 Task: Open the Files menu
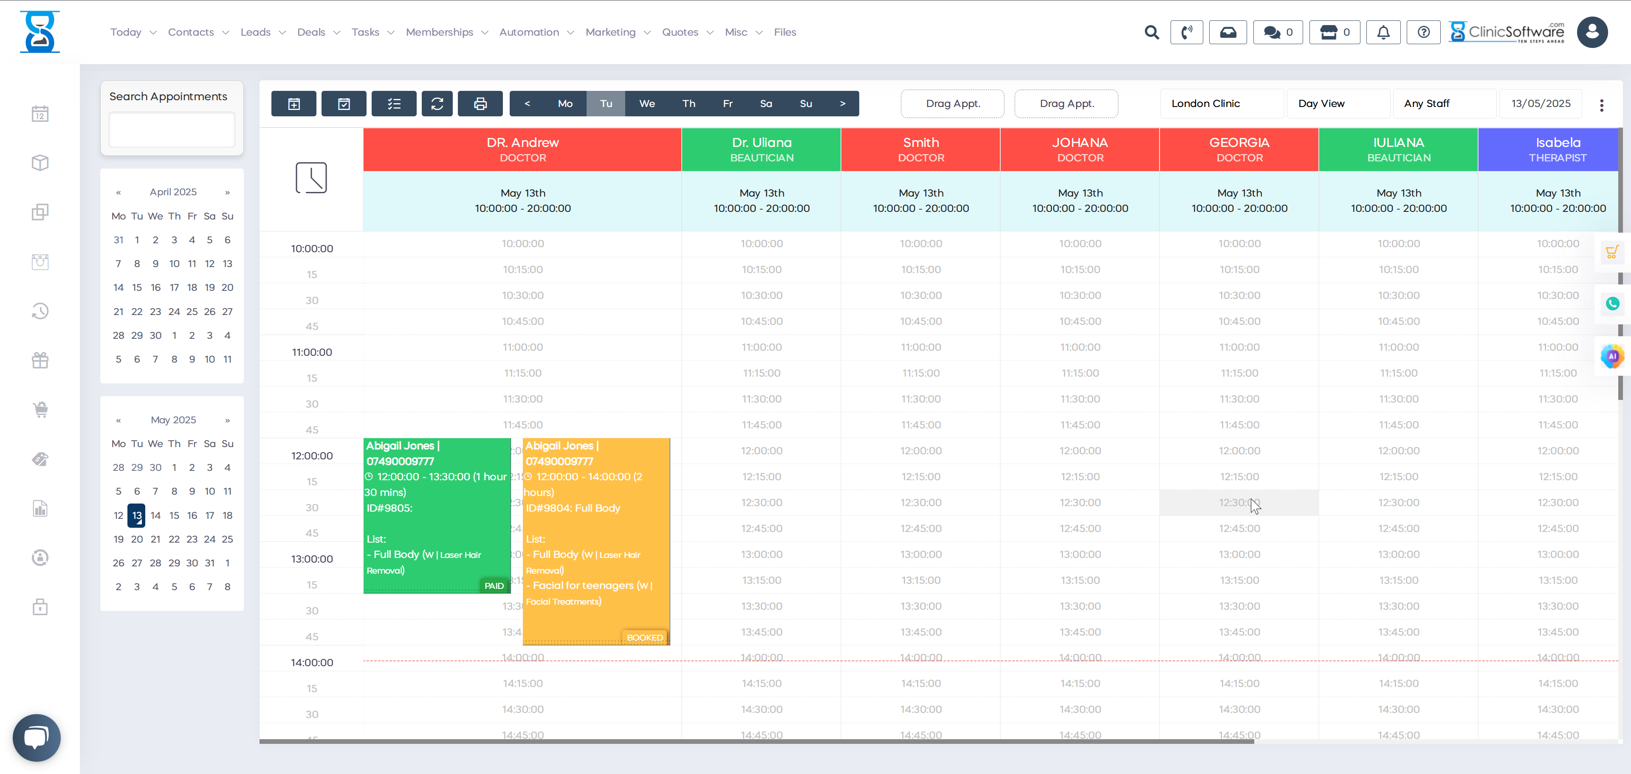click(784, 32)
